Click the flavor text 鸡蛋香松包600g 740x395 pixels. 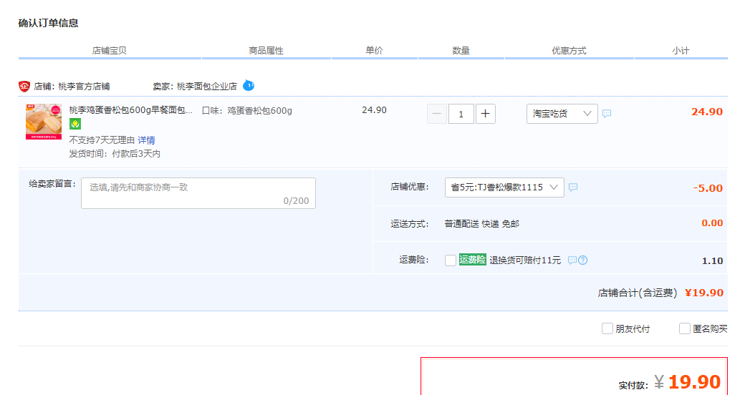pos(259,111)
